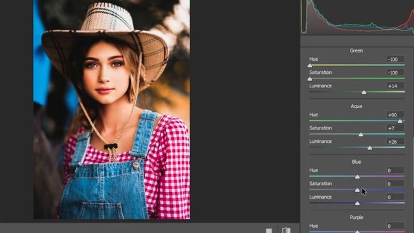
Task: Click the Green Saturation slider handle
Action: (x=310, y=79)
